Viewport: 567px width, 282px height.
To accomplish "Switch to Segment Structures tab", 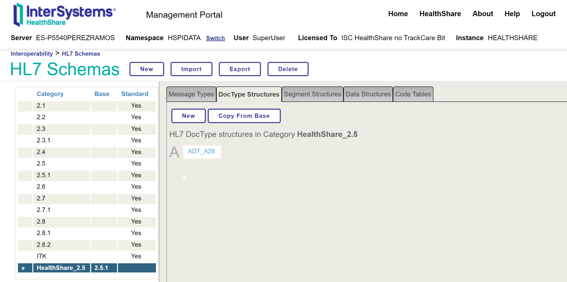I will click(x=312, y=94).
